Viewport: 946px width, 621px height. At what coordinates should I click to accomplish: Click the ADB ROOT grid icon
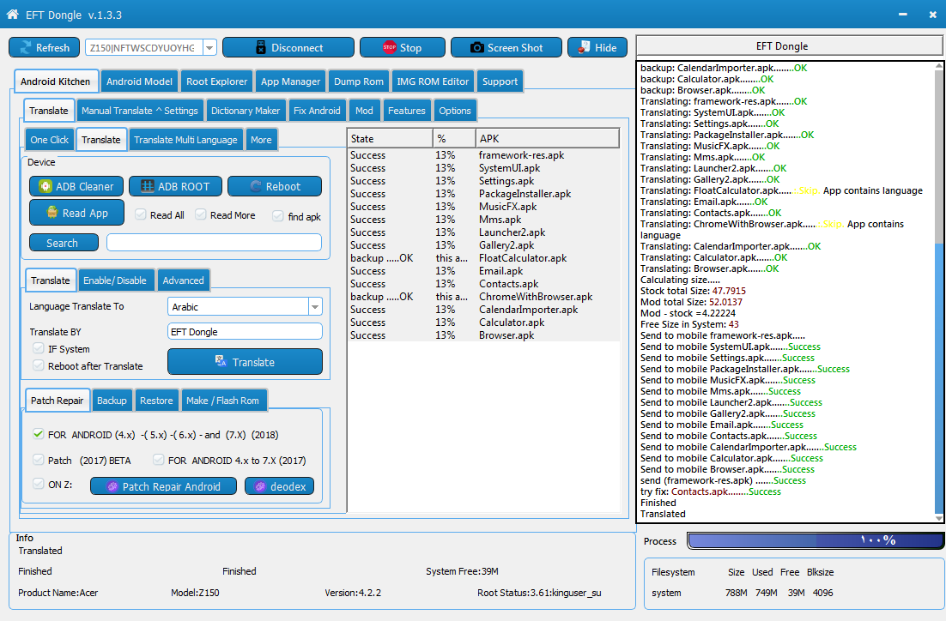[147, 186]
